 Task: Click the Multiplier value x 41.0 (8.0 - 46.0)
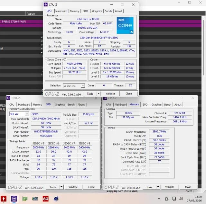click(x=74, y=68)
